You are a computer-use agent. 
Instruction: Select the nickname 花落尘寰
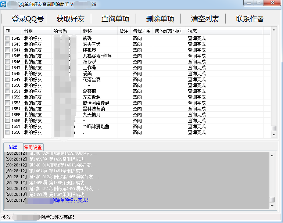92,79
